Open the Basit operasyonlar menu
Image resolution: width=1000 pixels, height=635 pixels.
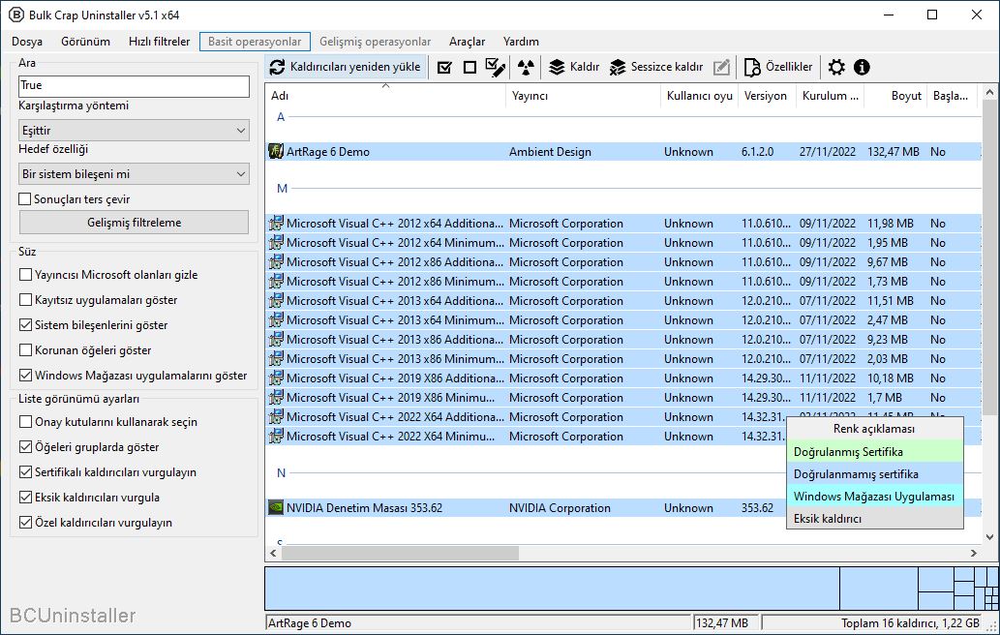pyautogui.click(x=255, y=42)
